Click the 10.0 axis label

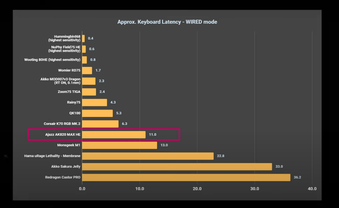tap(140, 189)
